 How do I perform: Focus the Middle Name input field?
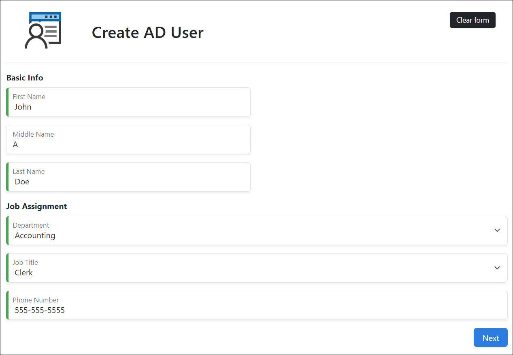pyautogui.click(x=128, y=144)
